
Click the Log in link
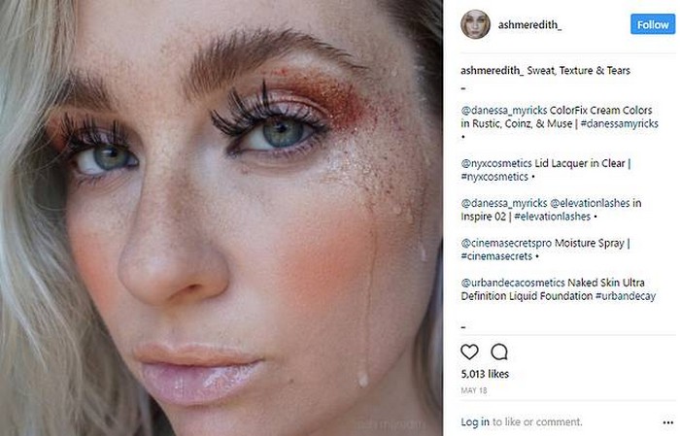(475, 422)
